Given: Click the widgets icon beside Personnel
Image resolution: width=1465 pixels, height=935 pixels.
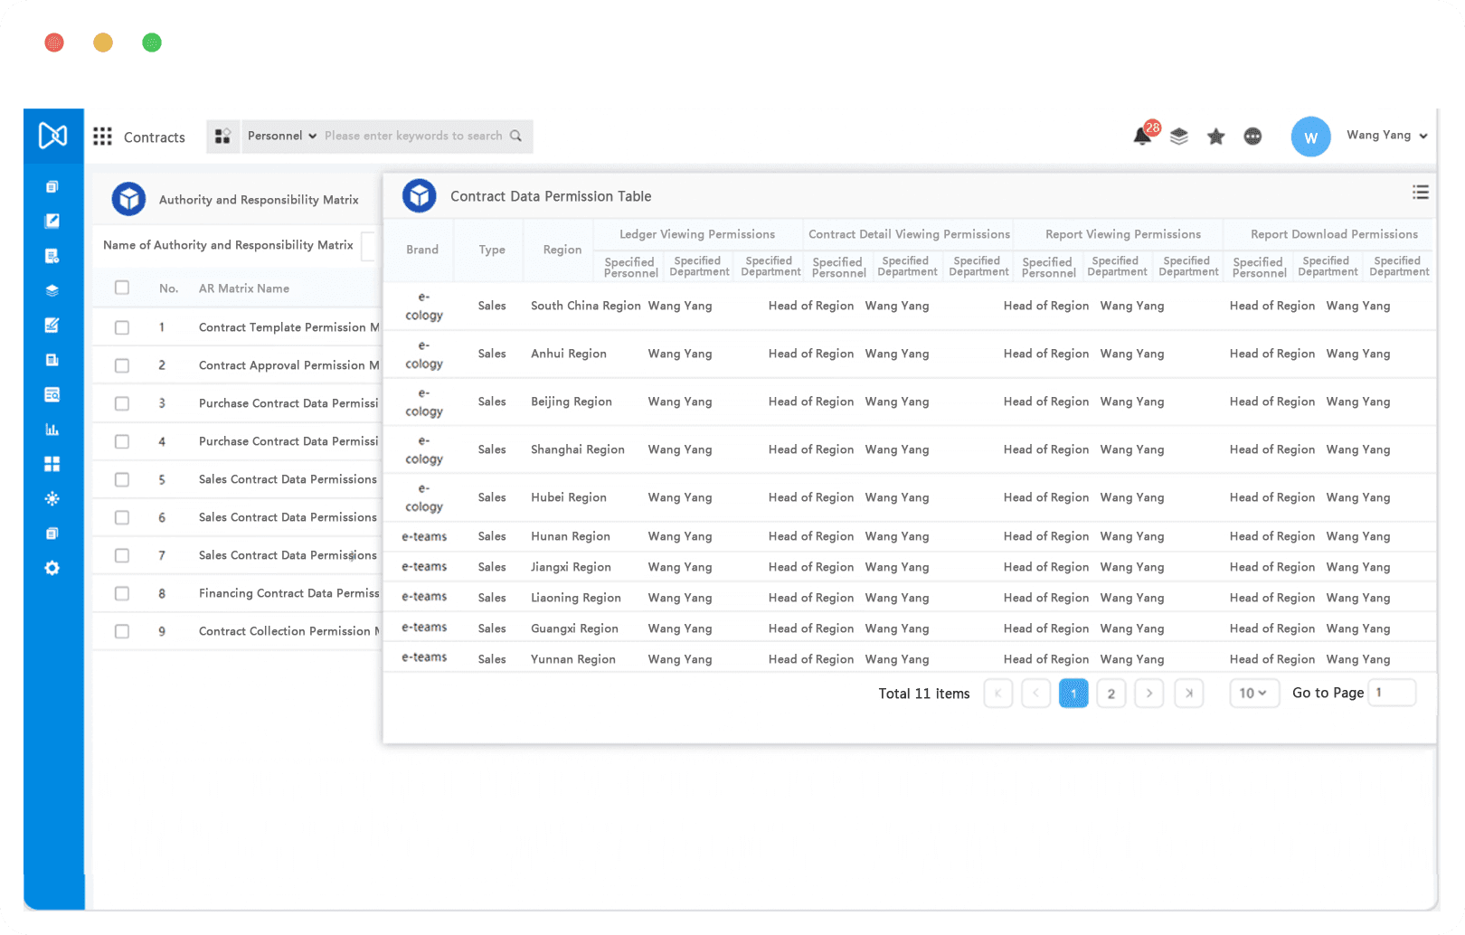Looking at the screenshot, I should (x=222, y=137).
